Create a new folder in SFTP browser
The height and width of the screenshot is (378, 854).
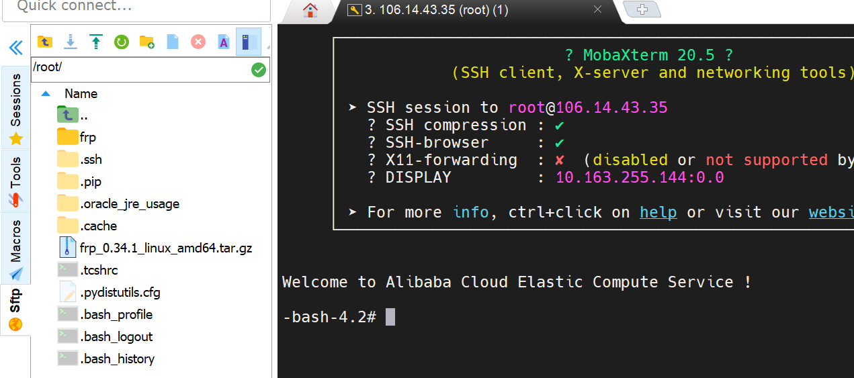click(x=147, y=42)
